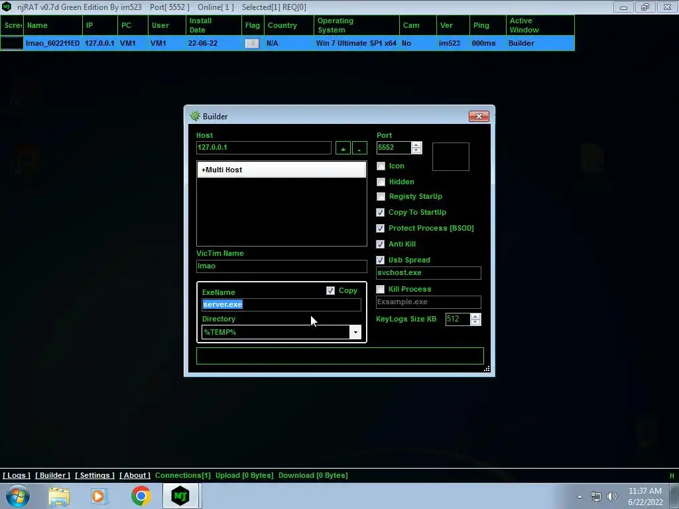Screen dimensions: 679x509
Task: Click the njRAT taskbar icon
Action: pyautogui.click(x=180, y=496)
